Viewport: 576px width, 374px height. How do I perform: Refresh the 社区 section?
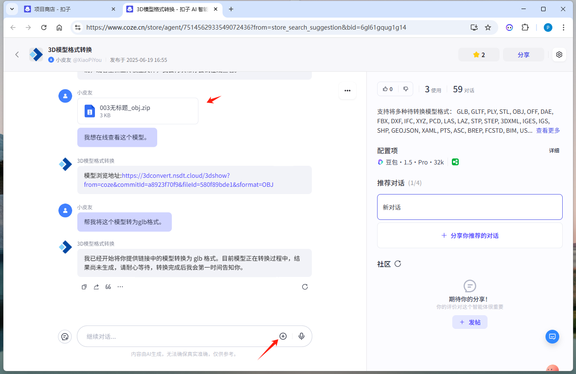398,264
